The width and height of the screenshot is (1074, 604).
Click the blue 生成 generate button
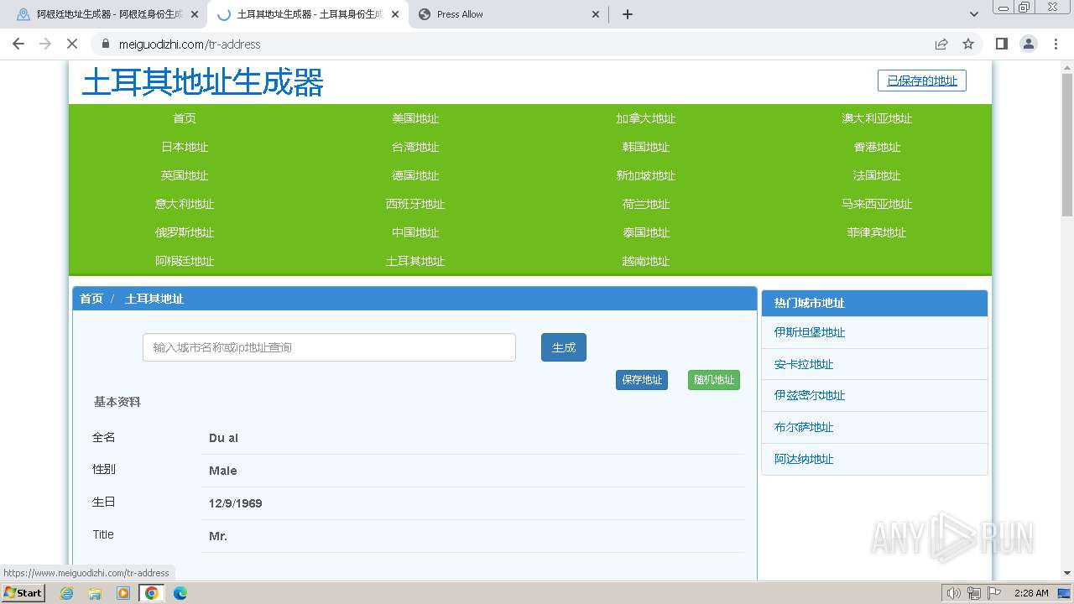coord(564,347)
